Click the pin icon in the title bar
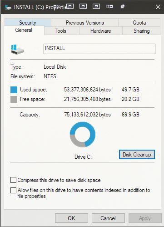The width and height of the screenshot is (164, 227). (123, 6)
